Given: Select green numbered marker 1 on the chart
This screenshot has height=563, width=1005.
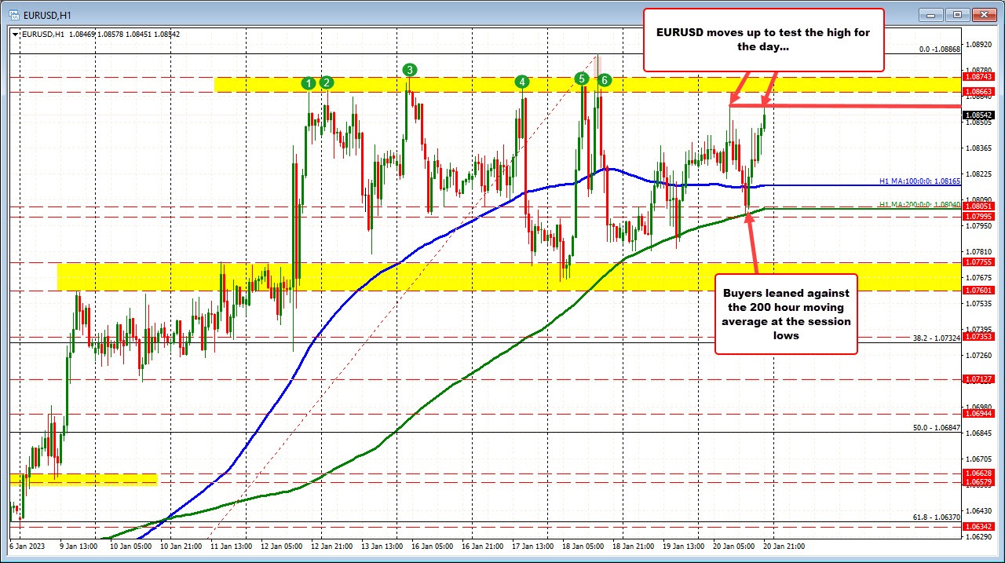Looking at the screenshot, I should click(x=308, y=82).
